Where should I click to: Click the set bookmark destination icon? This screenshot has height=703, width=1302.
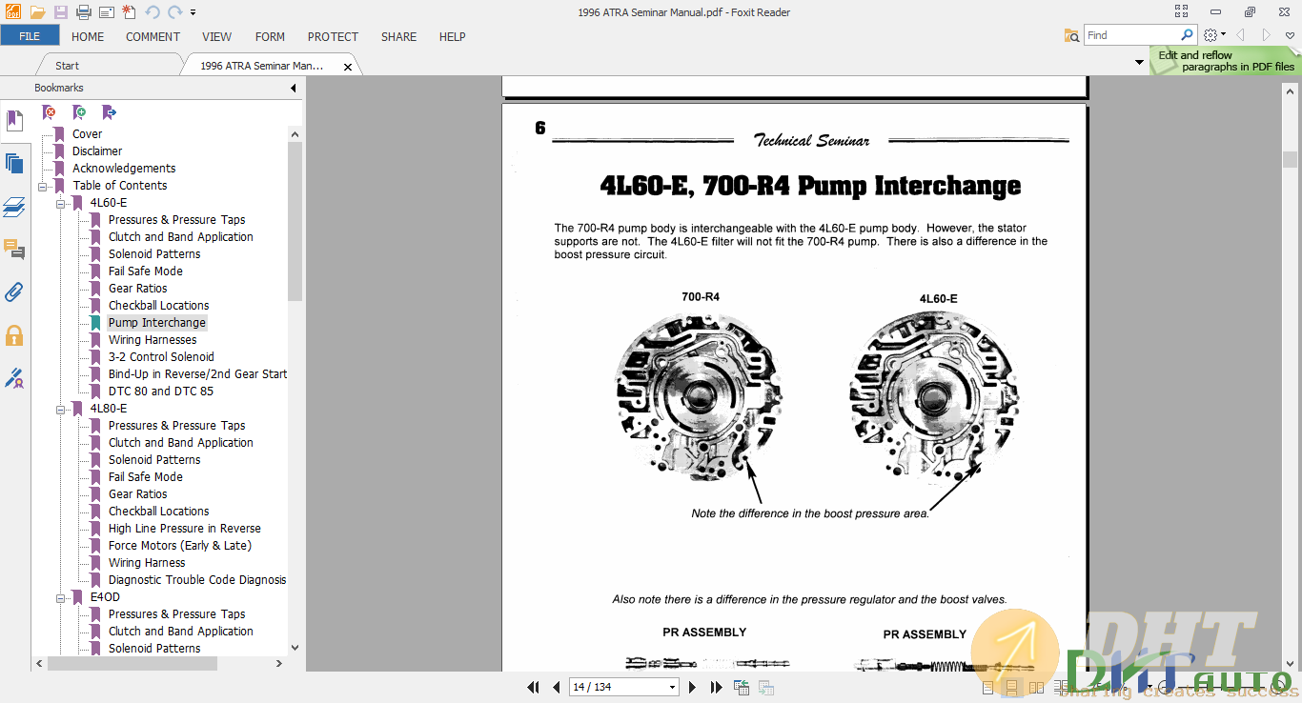click(x=109, y=112)
